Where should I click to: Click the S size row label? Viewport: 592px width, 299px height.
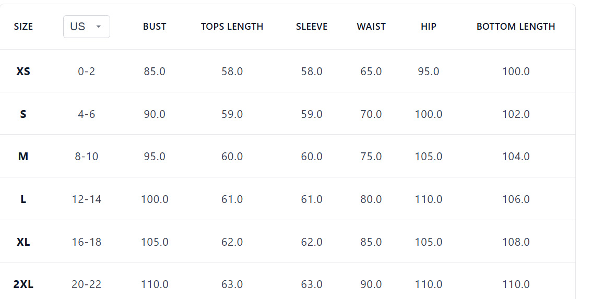click(x=23, y=114)
